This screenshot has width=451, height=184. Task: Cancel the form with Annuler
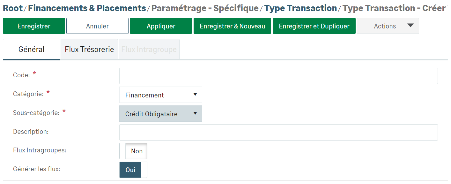97,26
